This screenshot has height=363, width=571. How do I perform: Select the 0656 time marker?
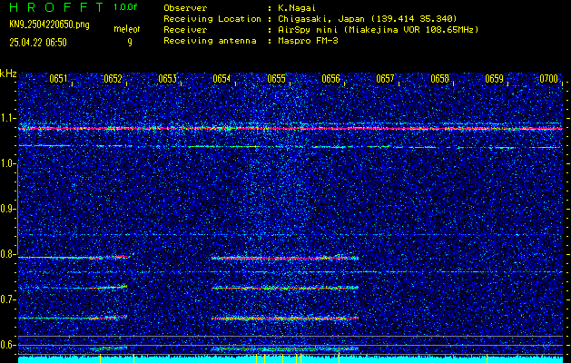[330, 79]
